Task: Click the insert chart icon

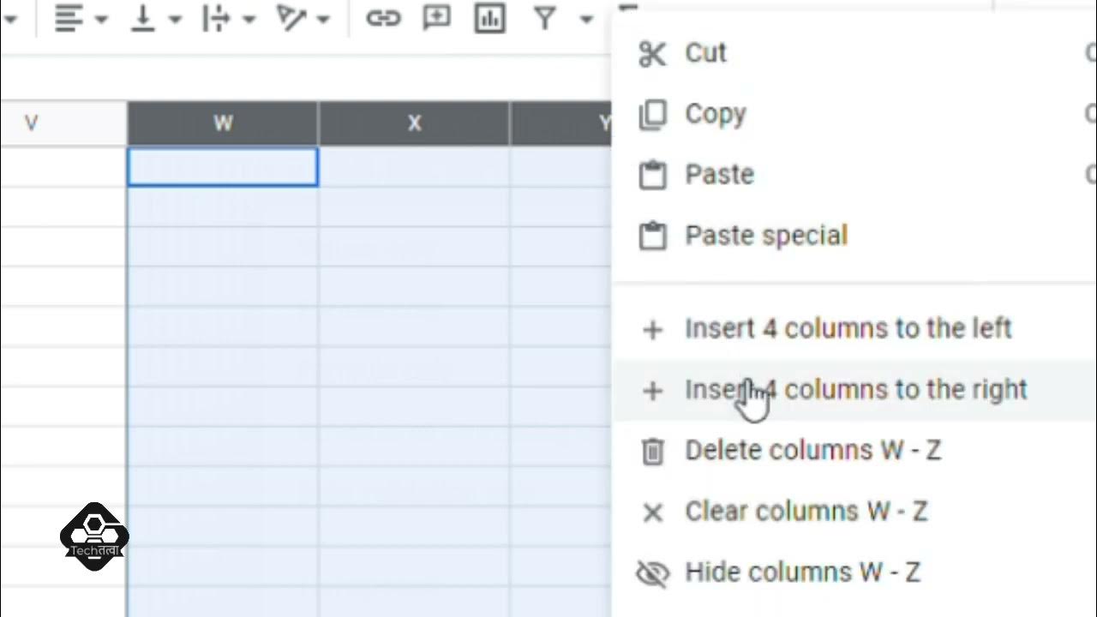Action: [490, 18]
